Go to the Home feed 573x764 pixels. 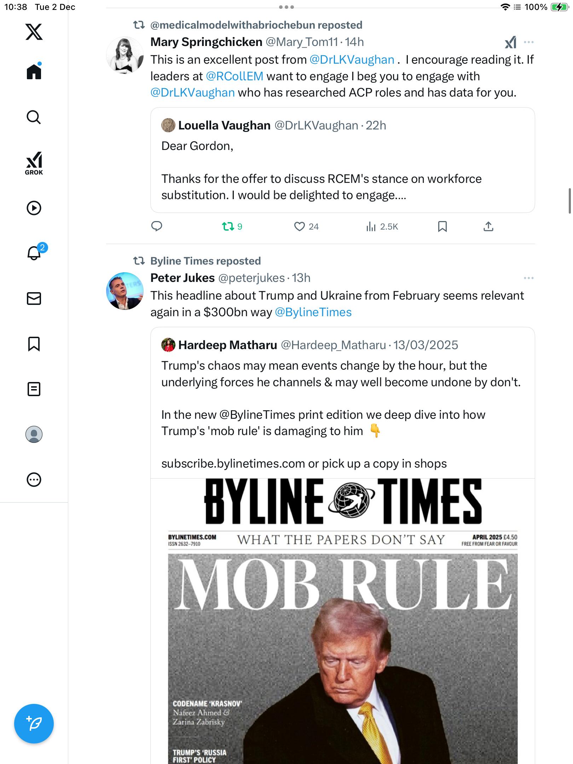(34, 72)
